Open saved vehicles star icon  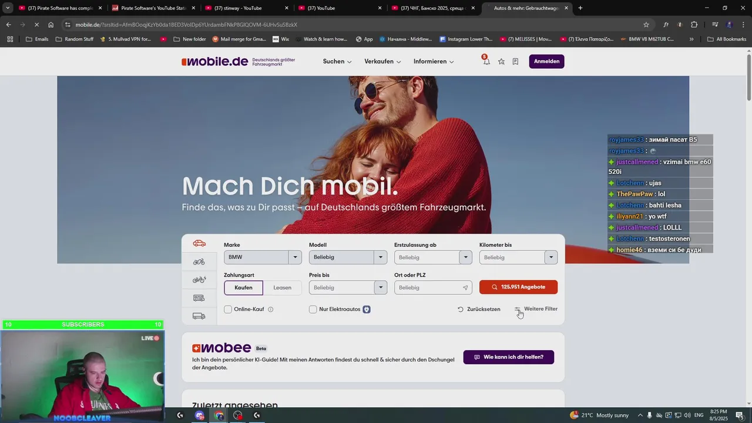coord(501,61)
